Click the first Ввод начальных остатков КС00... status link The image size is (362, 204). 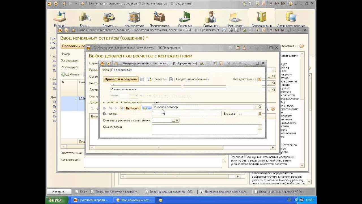pyautogui.click(x=170, y=192)
